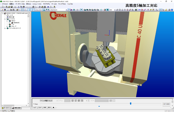Toggle the machine view button left of Machine01
Screen dimensions: 174x130
tap(44, 10)
